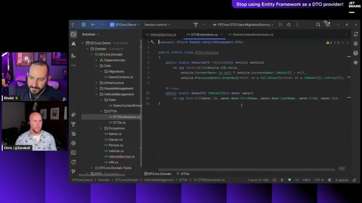The width and height of the screenshot is (362, 203).
Task: Expand the Dependencies node
Action: (96, 60)
